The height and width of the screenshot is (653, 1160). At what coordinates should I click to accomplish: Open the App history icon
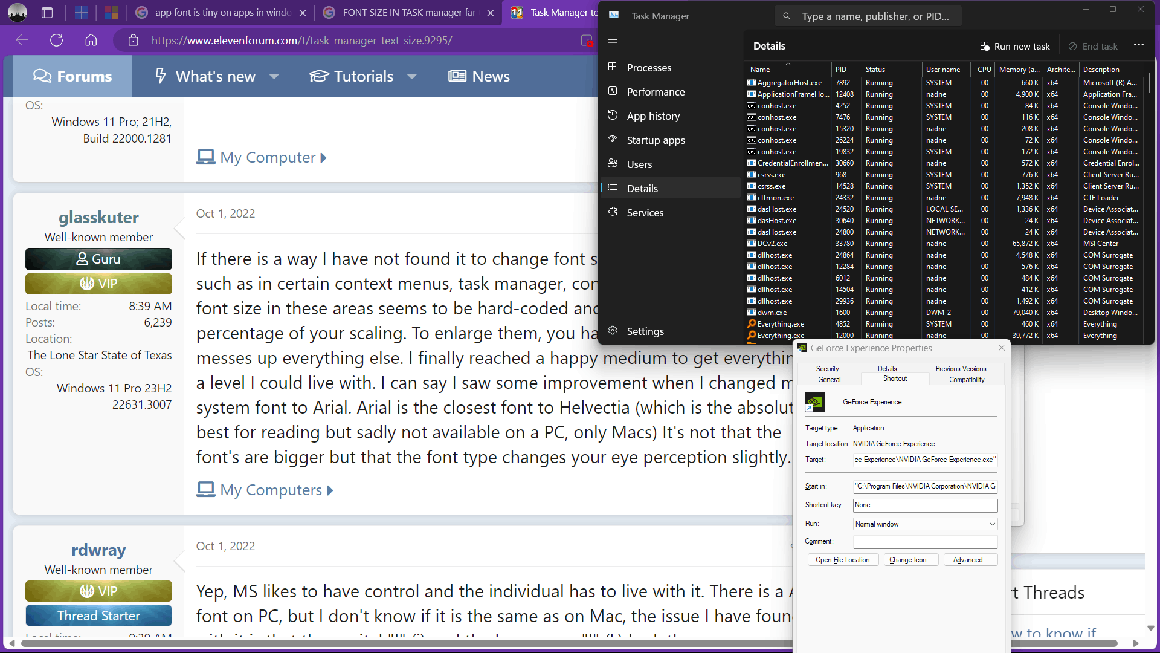point(613,115)
